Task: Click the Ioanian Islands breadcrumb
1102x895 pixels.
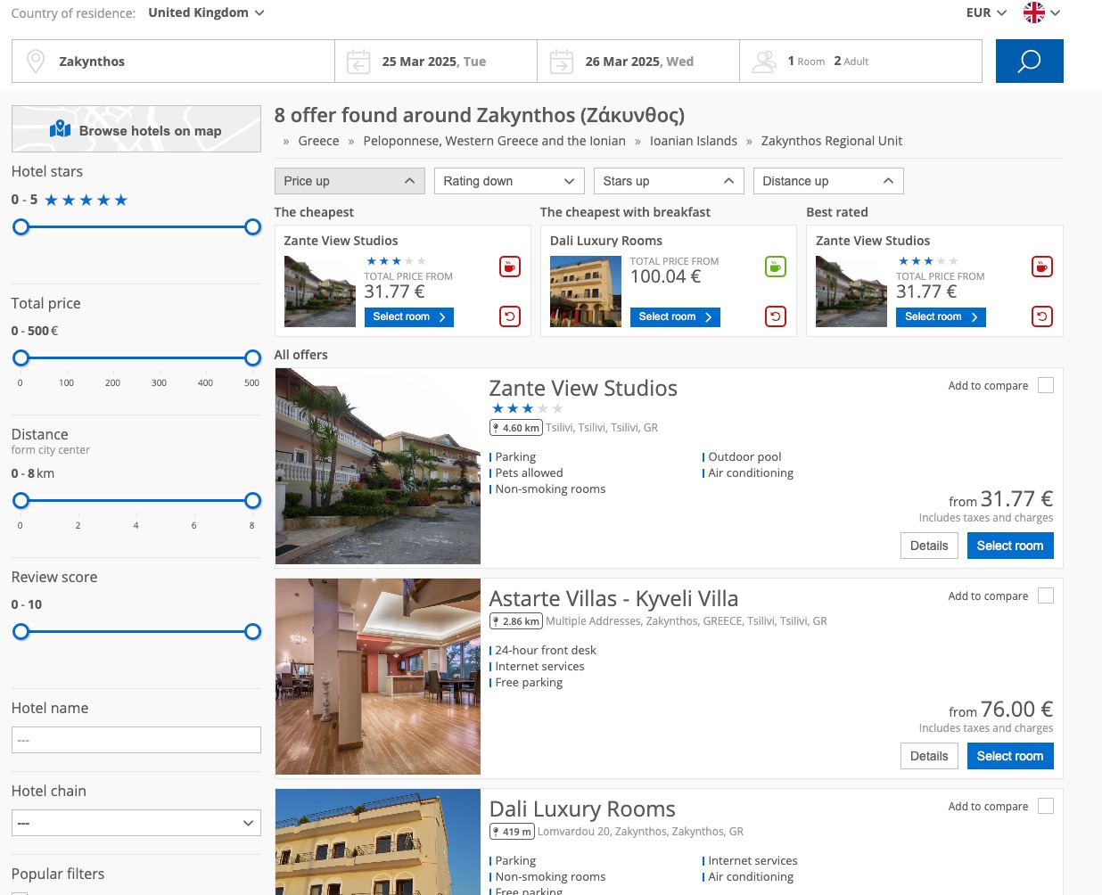Action: 694,141
